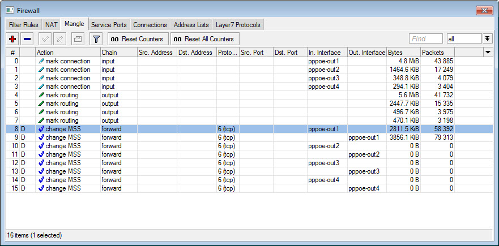The image size is (499, 246).
Task: Select the 4.8 MiB bytes cell
Action: pos(403,61)
